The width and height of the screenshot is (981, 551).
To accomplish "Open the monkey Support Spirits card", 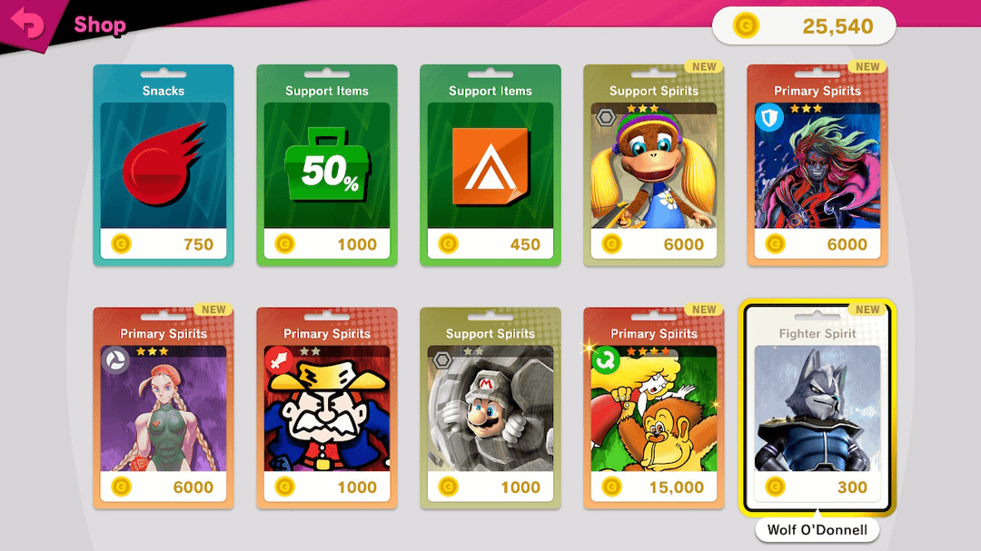I will (x=654, y=165).
